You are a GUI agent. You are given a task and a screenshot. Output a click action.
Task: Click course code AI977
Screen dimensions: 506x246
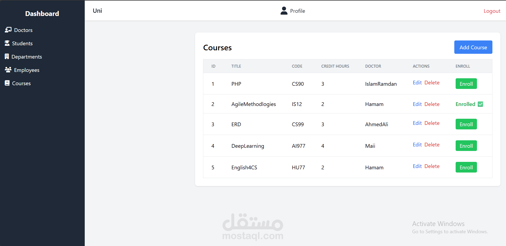tap(298, 146)
